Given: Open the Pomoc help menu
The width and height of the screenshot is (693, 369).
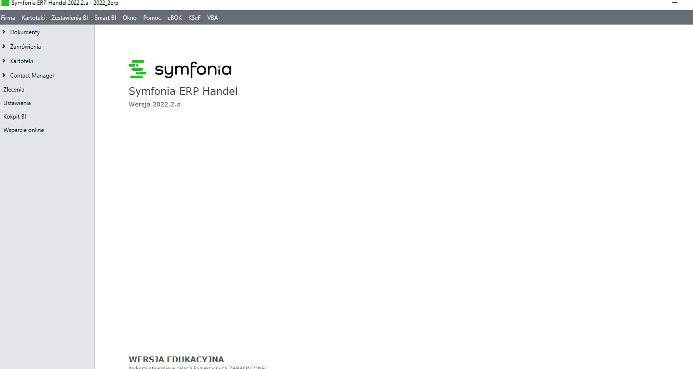Looking at the screenshot, I should click(152, 18).
